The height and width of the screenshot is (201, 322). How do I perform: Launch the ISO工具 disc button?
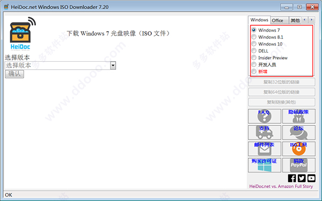coord(299,148)
